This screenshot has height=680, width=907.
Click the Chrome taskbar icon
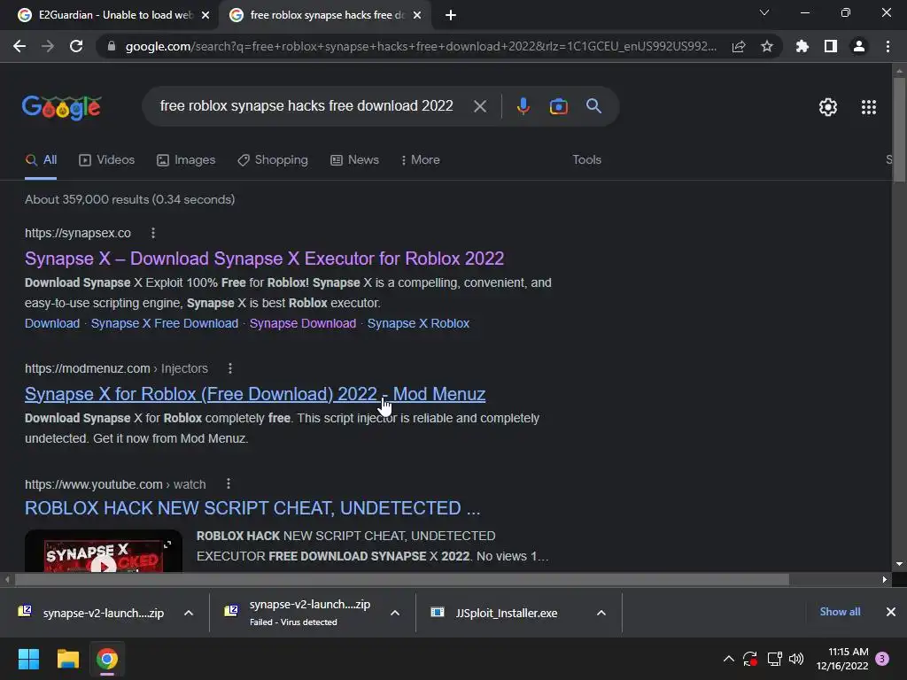(x=107, y=659)
